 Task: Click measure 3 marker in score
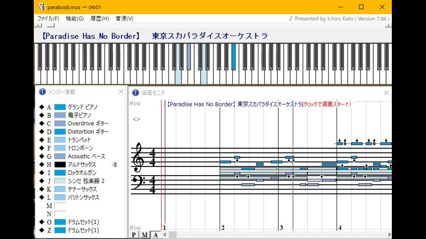(281, 227)
